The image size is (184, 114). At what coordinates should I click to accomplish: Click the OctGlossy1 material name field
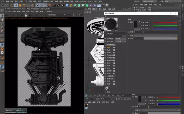(115, 33)
